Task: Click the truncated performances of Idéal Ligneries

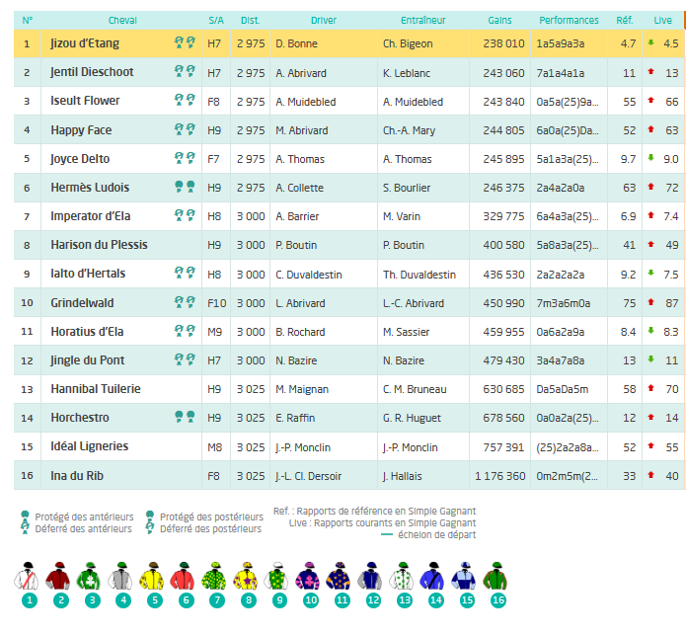Action: point(567,447)
